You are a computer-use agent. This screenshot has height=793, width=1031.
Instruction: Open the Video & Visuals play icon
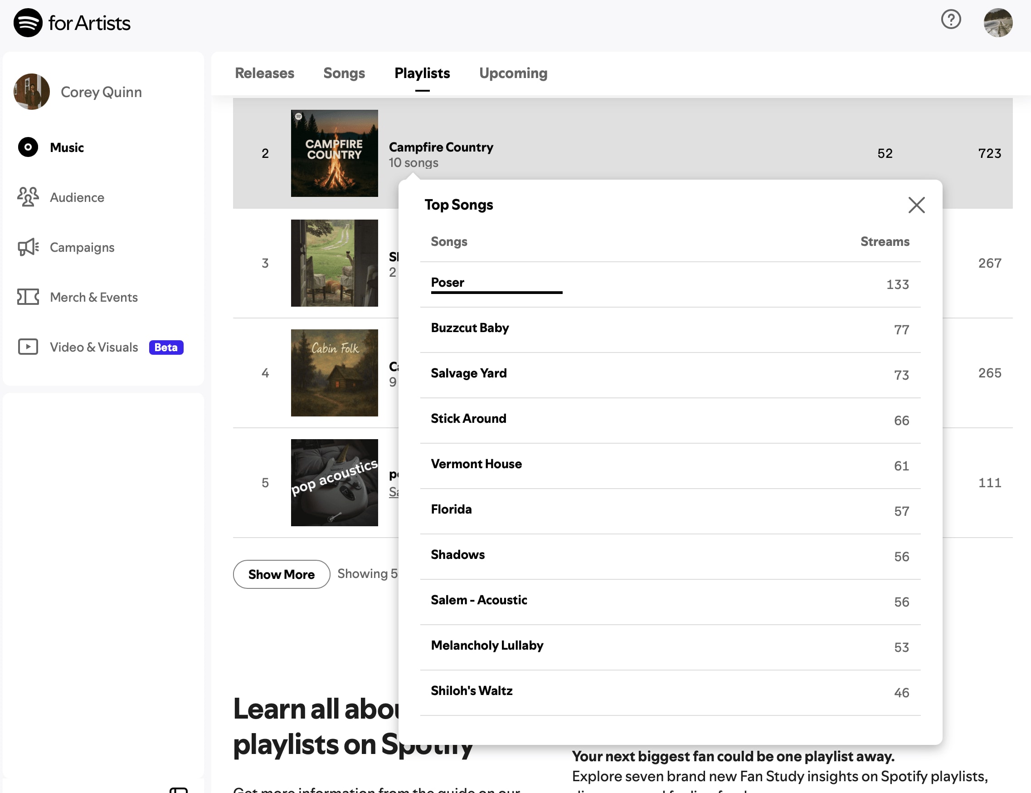tap(28, 347)
